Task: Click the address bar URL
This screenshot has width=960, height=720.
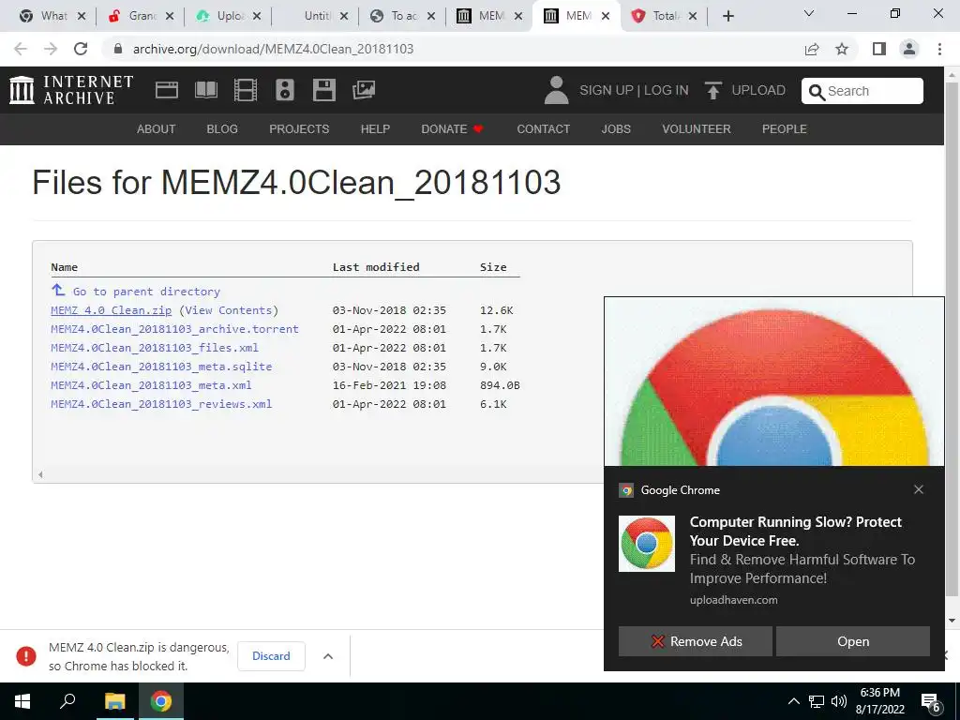Action: (273, 49)
